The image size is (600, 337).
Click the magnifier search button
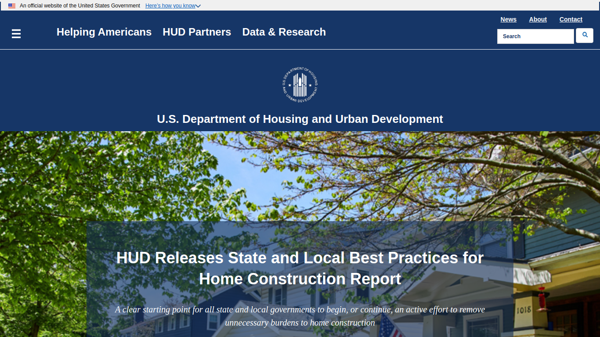pos(585,36)
